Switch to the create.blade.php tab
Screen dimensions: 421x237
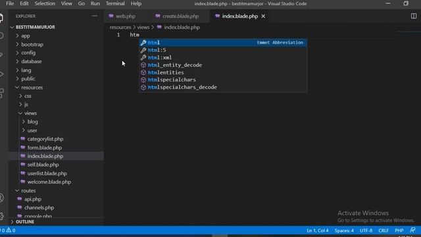(180, 16)
